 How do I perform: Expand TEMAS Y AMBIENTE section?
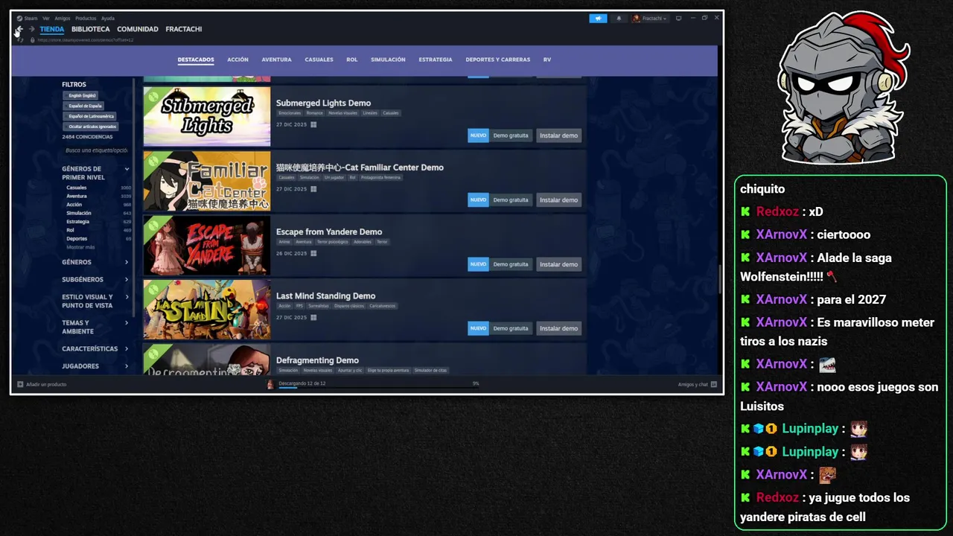(x=95, y=327)
